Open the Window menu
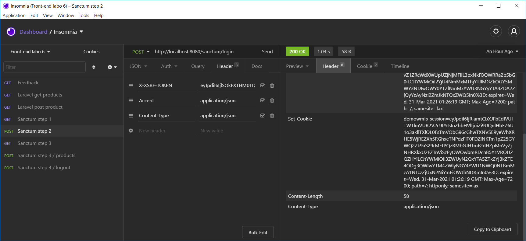The width and height of the screenshot is (526, 241). tap(66, 16)
